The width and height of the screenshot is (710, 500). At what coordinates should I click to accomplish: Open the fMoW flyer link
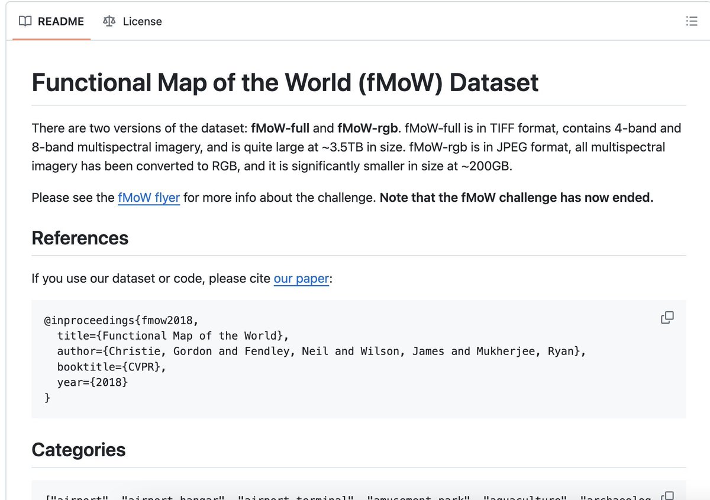(x=149, y=198)
